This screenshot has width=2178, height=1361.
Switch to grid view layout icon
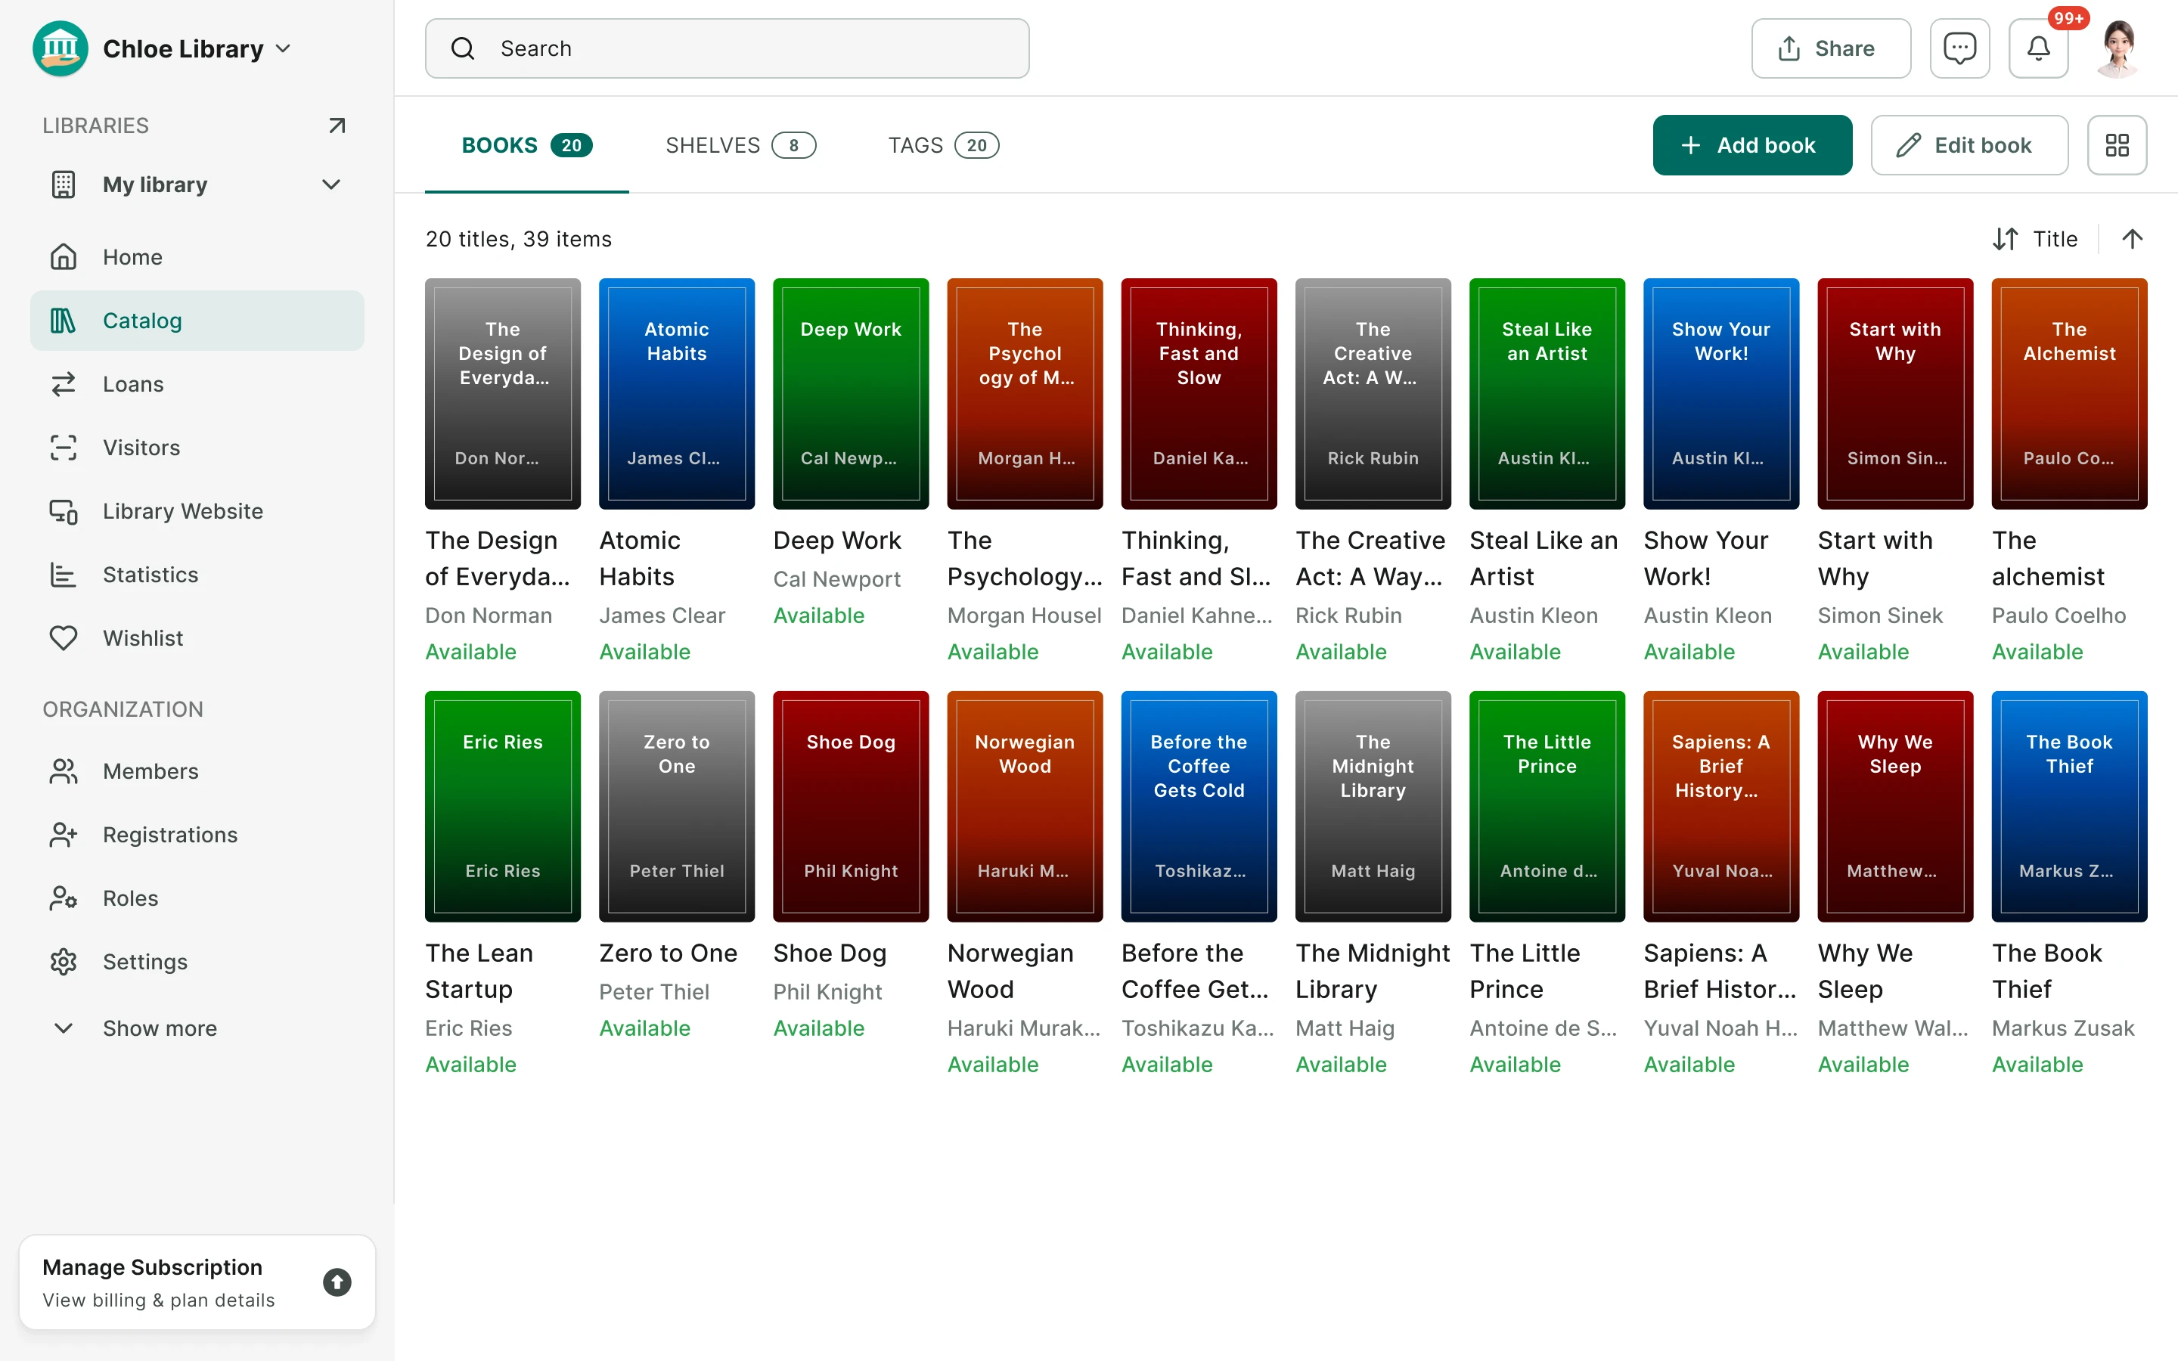pos(2117,145)
